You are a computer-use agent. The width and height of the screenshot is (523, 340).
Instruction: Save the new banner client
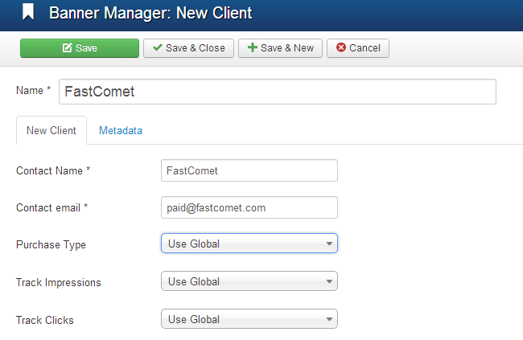[x=80, y=48]
